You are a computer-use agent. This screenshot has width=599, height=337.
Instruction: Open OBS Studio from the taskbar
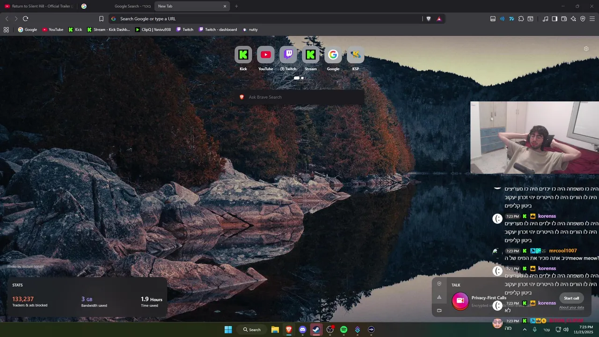pyautogui.click(x=330, y=330)
